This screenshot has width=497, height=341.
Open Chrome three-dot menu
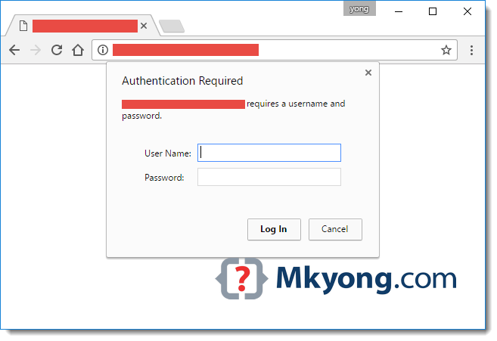pyautogui.click(x=471, y=50)
